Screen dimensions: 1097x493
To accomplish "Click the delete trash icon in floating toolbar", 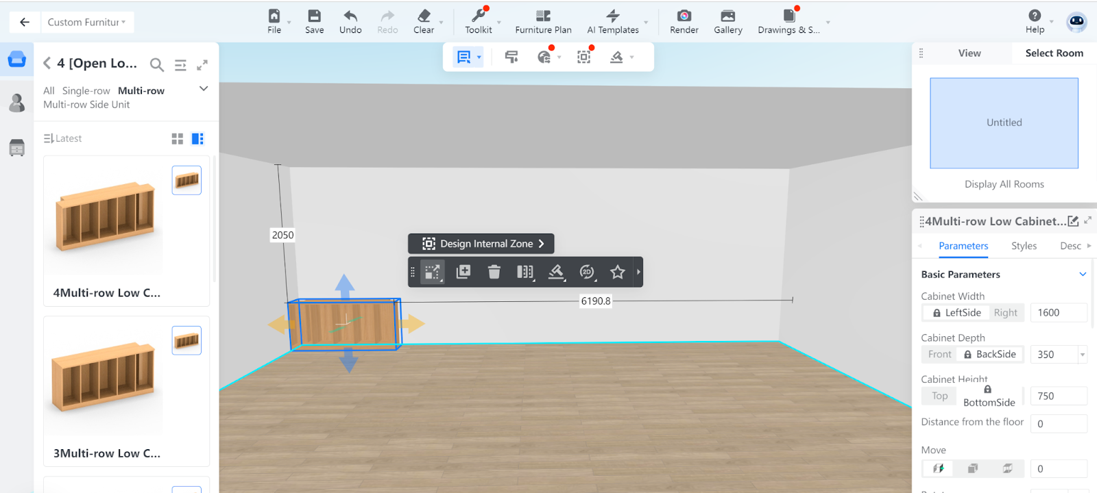I will (494, 272).
